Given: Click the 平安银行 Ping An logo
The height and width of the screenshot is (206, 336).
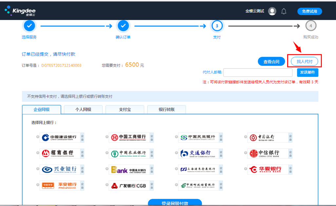Looking at the screenshot, I should pos(62,185).
